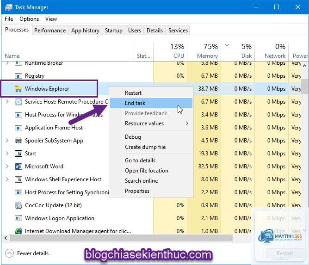Click the Service Host gear icon
309x265 pixels.
(19, 102)
